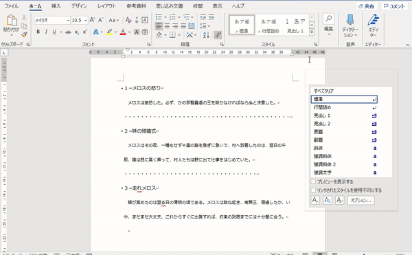Click the Text Effects glowing A icon
The width and height of the screenshot is (412, 255).
coord(96,32)
